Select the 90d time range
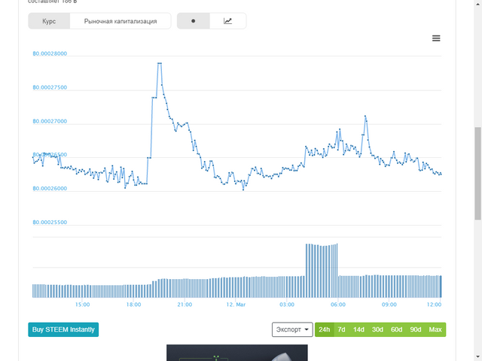 (x=416, y=329)
